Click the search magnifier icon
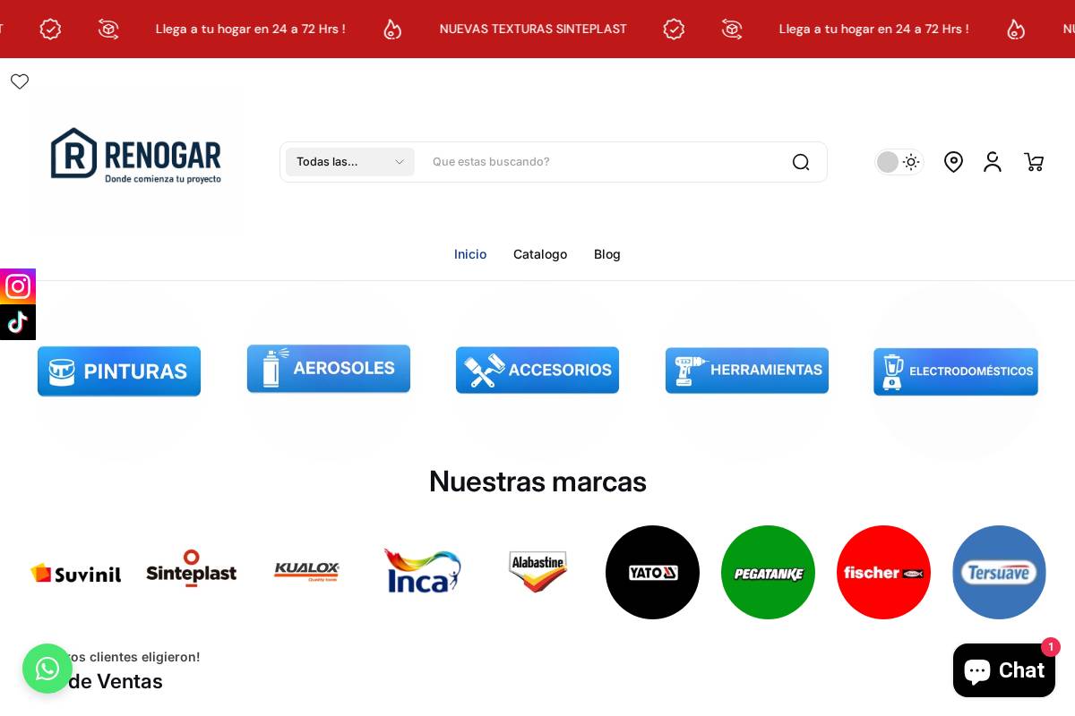1075x716 pixels. point(801,162)
